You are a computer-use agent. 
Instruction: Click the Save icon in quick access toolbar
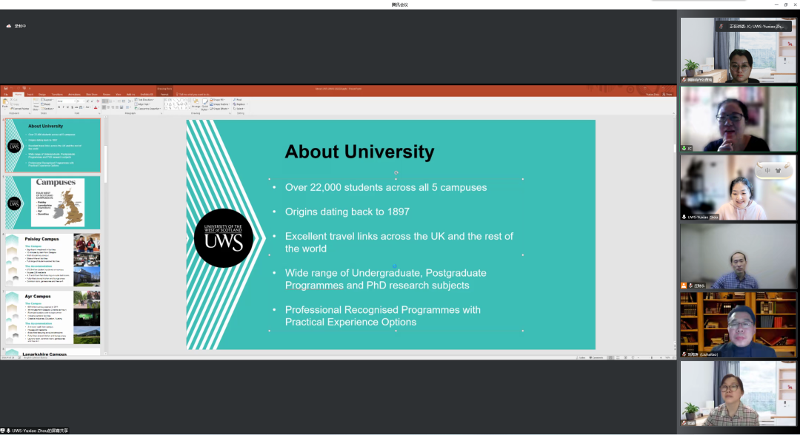point(5,88)
